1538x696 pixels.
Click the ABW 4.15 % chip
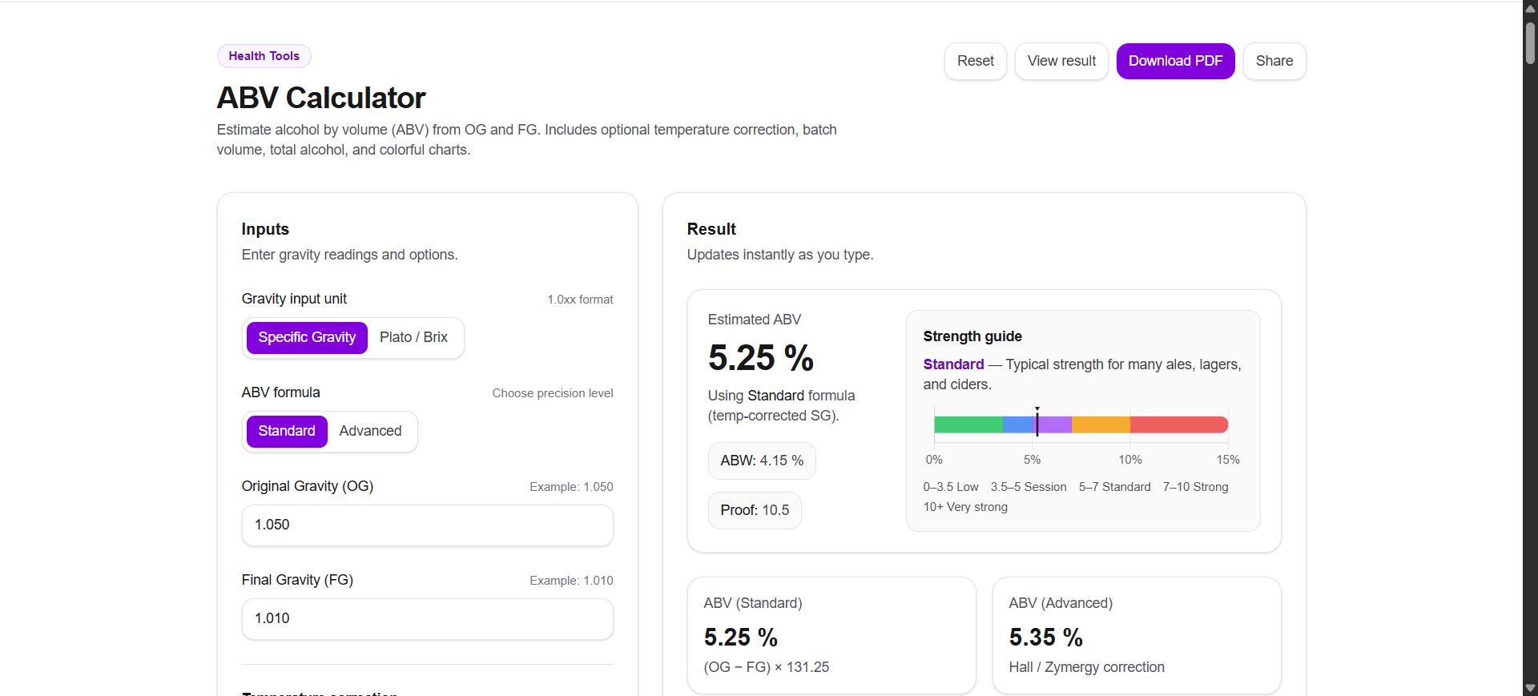point(761,461)
